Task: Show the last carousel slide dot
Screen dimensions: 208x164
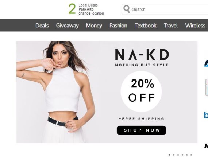Action: pos(191,155)
